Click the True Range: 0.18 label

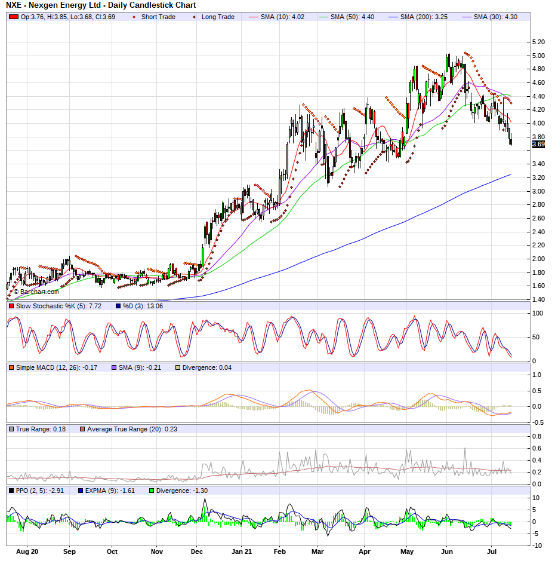41,429
